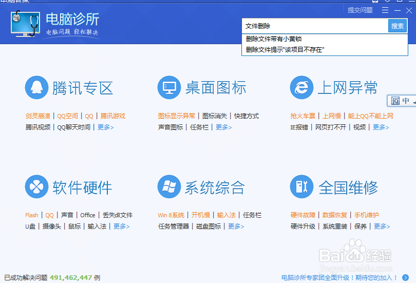This screenshot has width=416, height=283.
Task: Click the arrow icon beside 专家团 upgrade notice
Action: (x=405, y=277)
